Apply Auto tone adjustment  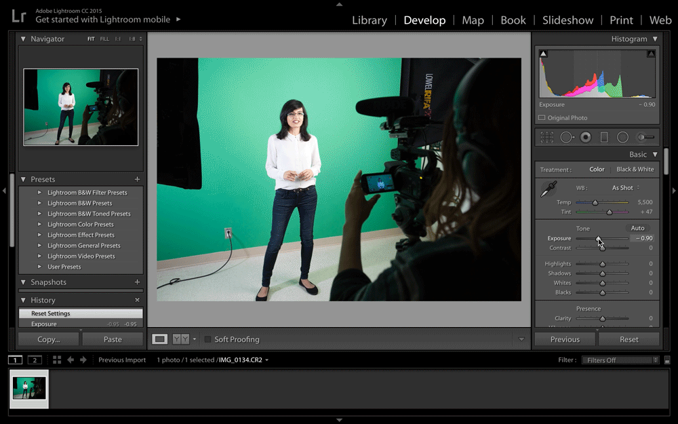(637, 228)
